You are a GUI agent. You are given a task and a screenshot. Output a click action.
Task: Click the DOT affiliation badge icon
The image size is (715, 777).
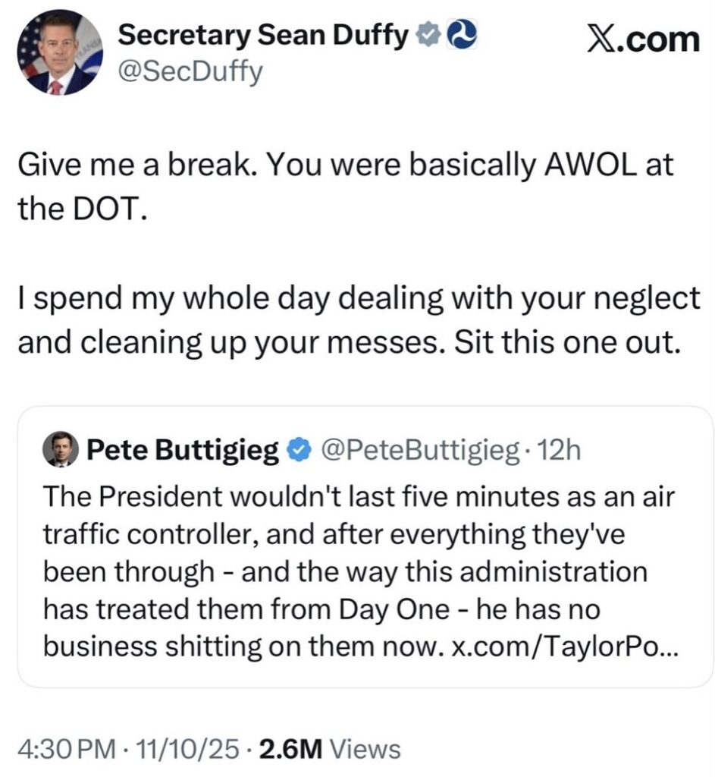pyautogui.click(x=459, y=34)
